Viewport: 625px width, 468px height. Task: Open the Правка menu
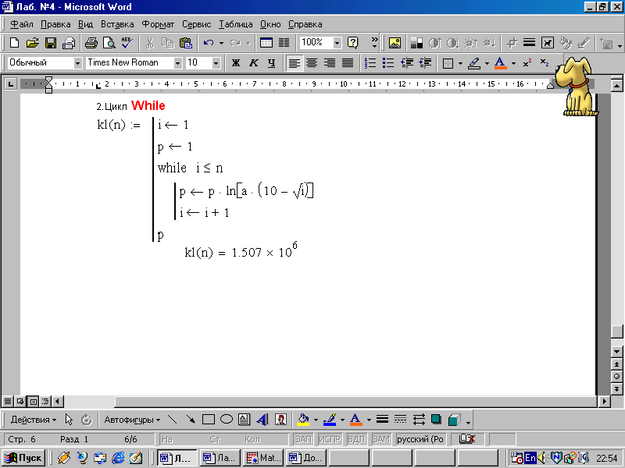click(55, 24)
